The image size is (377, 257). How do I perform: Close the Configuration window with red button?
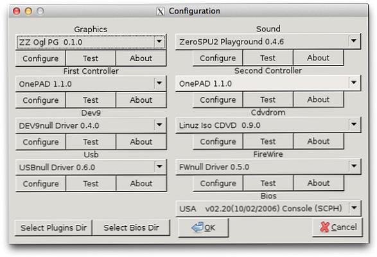[x=17, y=11]
